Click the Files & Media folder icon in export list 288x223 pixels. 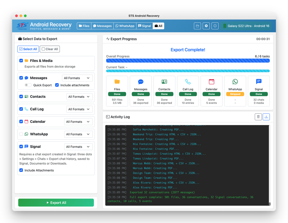coord(26,60)
